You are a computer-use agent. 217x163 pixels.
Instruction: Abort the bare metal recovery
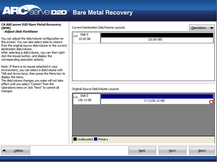point(202,150)
